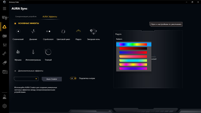This screenshot has width=201, height=113.
Task: Select the Музыка music effect icon
Action: pyautogui.click(x=18, y=52)
